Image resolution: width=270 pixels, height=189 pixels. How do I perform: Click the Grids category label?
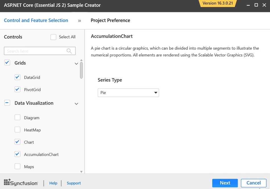pos(20,63)
